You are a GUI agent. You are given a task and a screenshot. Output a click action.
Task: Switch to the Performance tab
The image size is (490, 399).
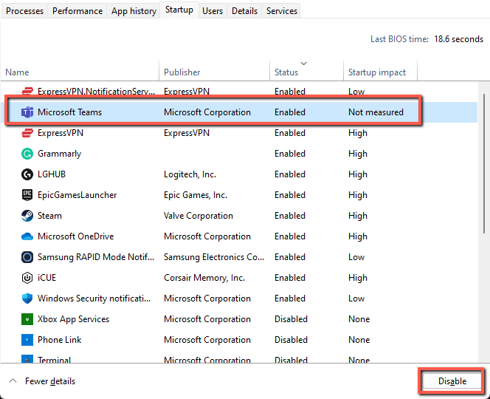coord(77,11)
